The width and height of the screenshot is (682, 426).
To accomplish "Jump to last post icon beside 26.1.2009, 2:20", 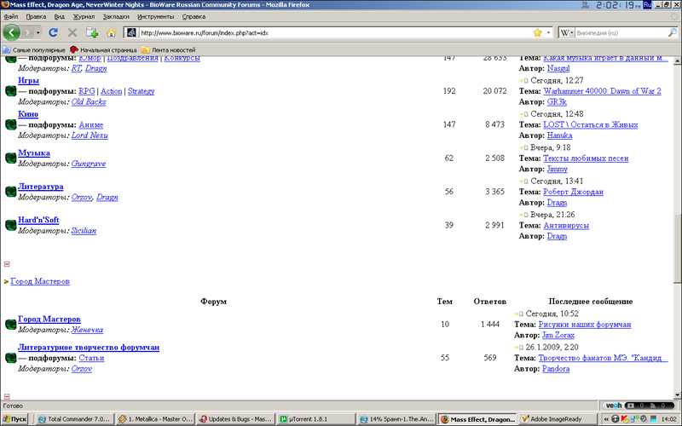I will pyautogui.click(x=518, y=348).
